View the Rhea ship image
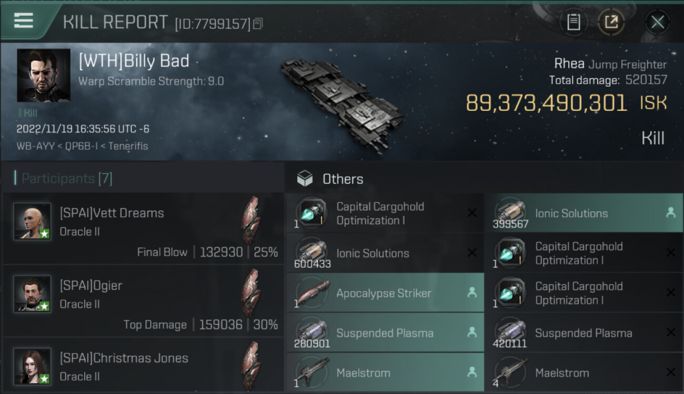The width and height of the screenshot is (684, 394). [342, 100]
